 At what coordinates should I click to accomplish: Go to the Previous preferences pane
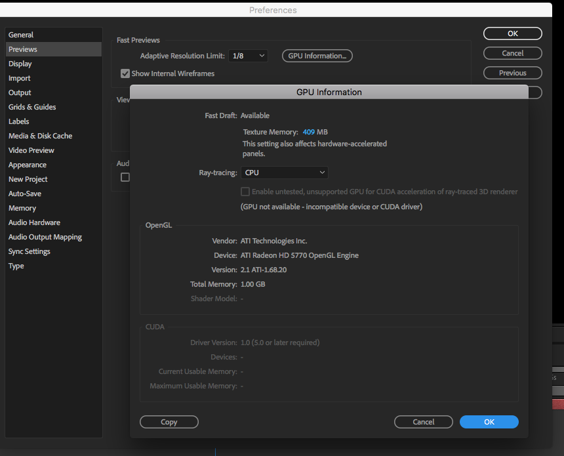[x=513, y=73]
